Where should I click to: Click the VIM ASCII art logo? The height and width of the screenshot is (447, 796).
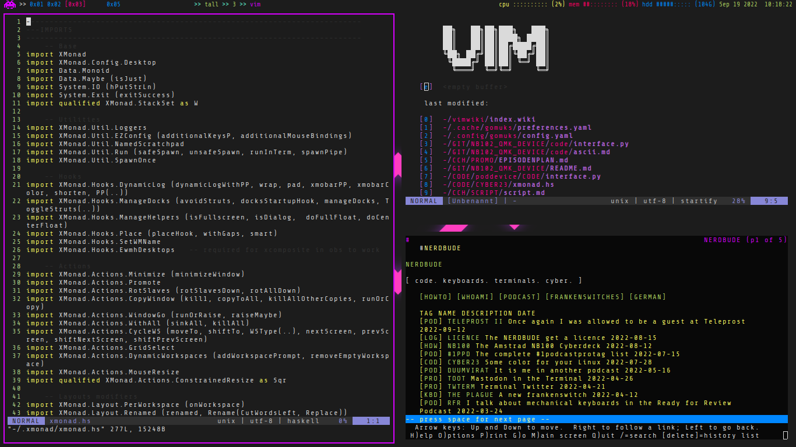495,47
